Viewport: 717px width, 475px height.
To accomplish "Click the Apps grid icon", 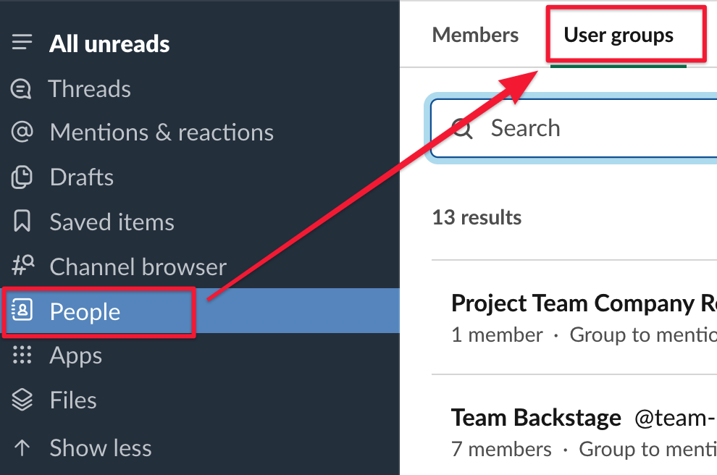I will click(22, 356).
